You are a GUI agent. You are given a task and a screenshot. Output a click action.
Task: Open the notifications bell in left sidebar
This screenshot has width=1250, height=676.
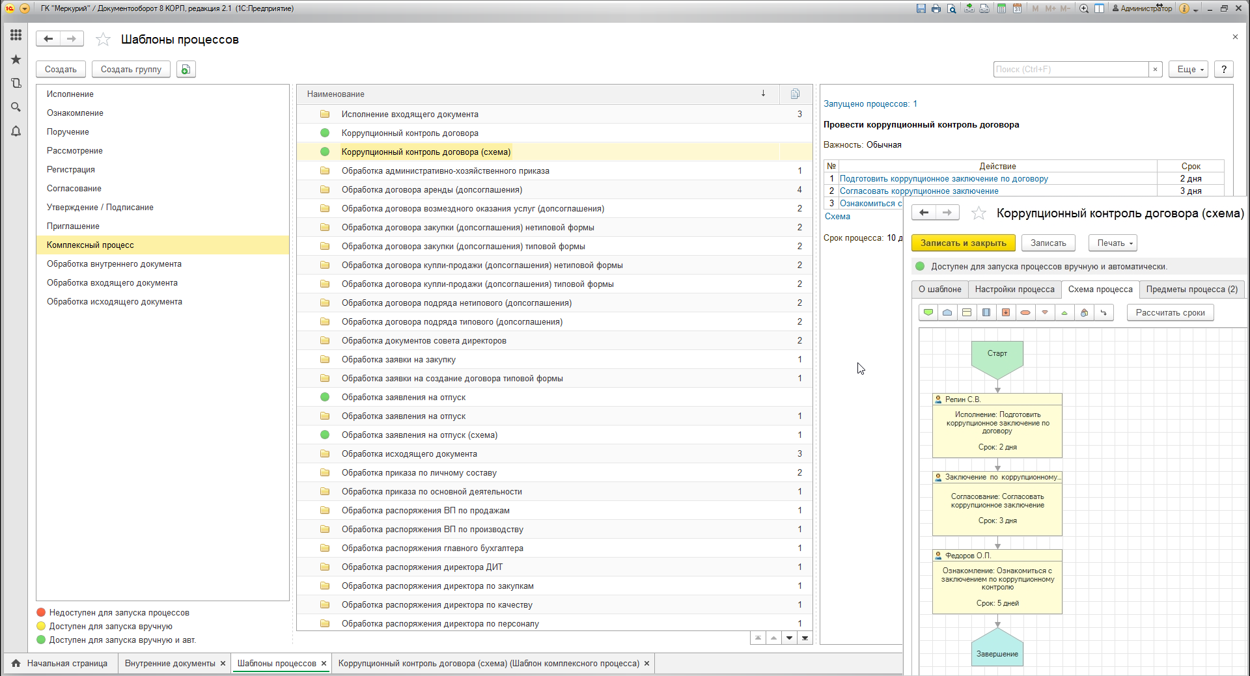pyautogui.click(x=16, y=131)
